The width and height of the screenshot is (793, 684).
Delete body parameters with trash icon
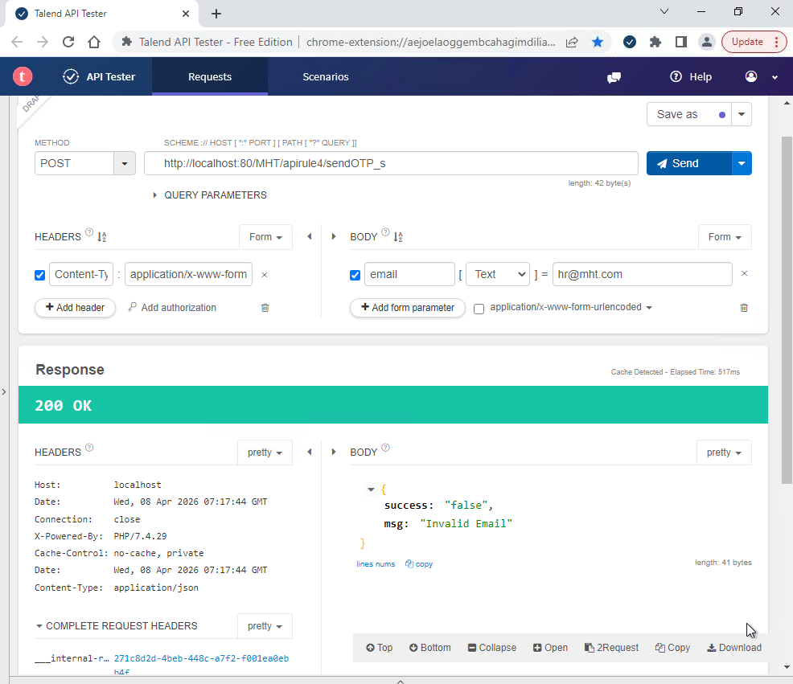coord(744,307)
